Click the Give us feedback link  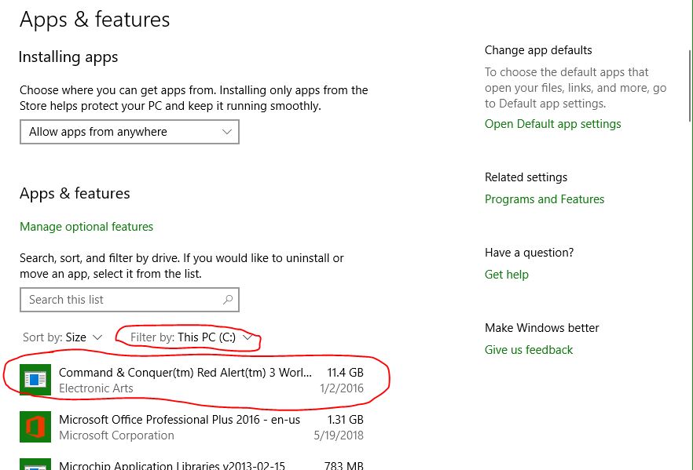(x=529, y=350)
